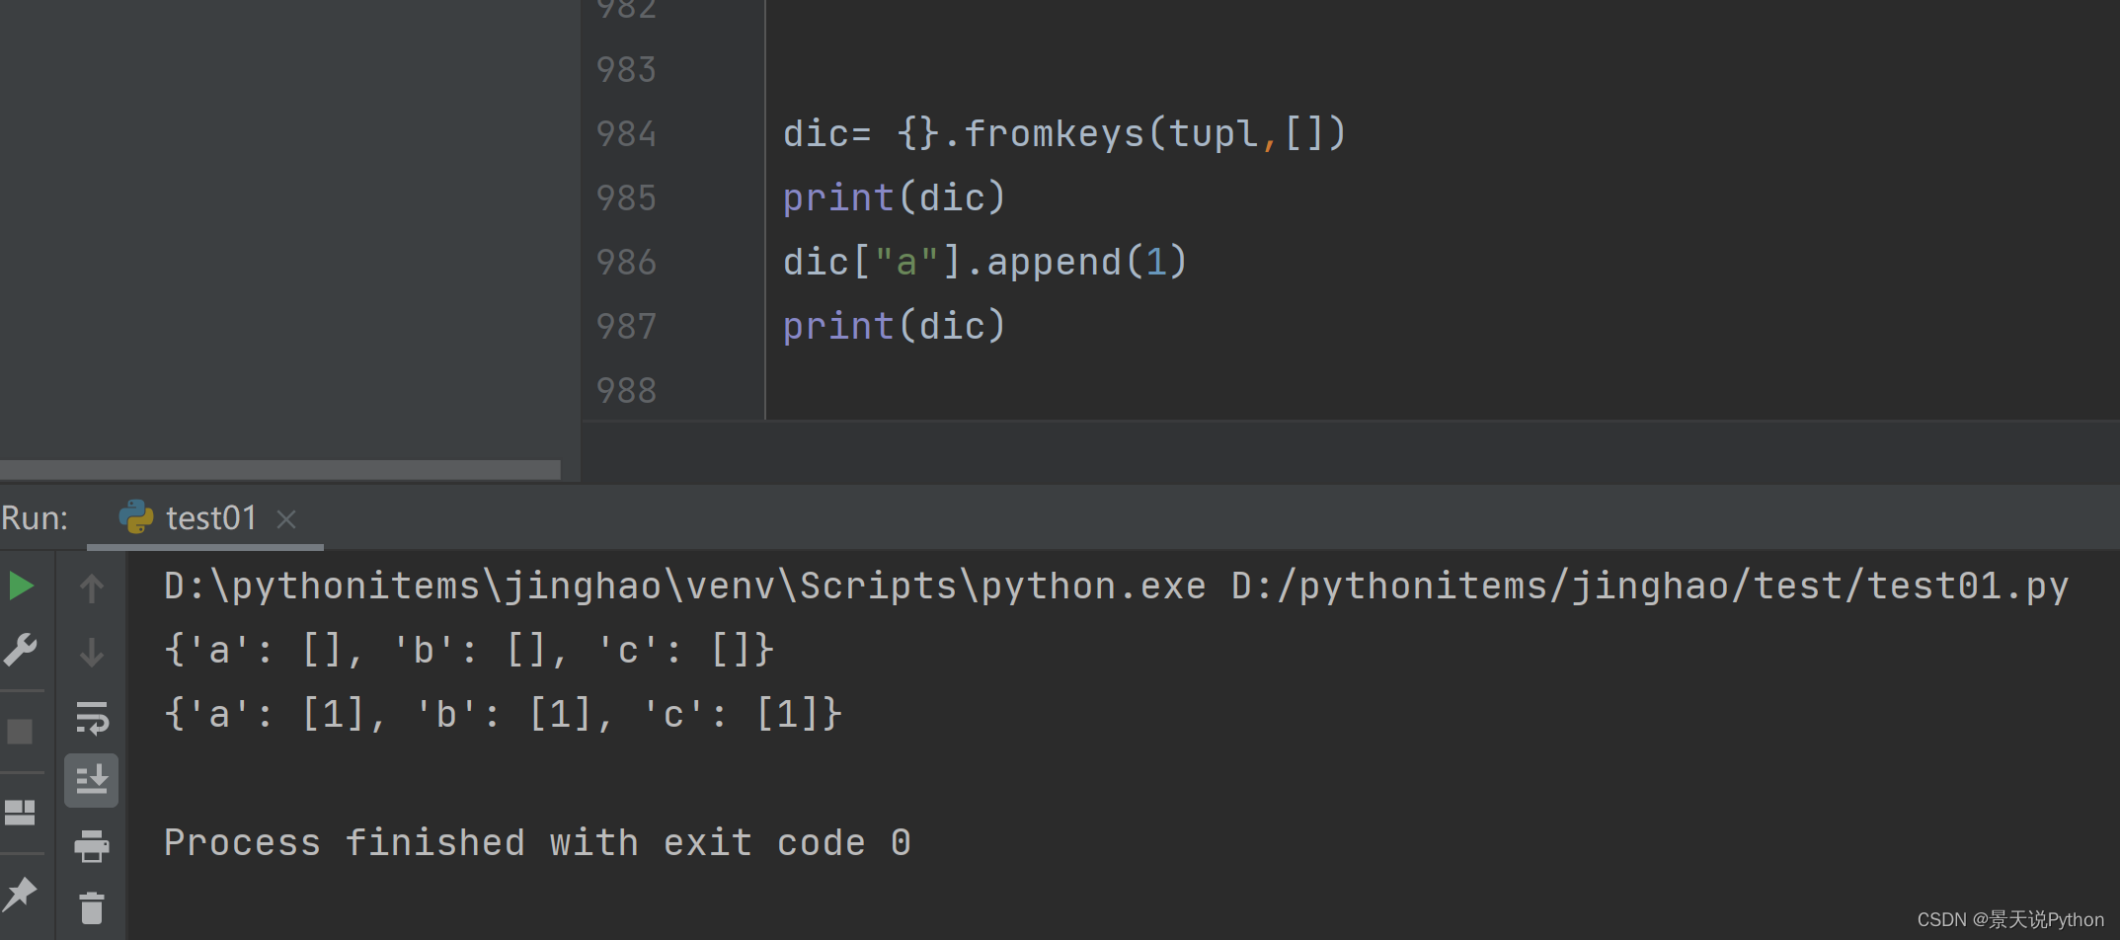Click line number 986 in gutter
The height and width of the screenshot is (940, 2120).
coord(626,262)
